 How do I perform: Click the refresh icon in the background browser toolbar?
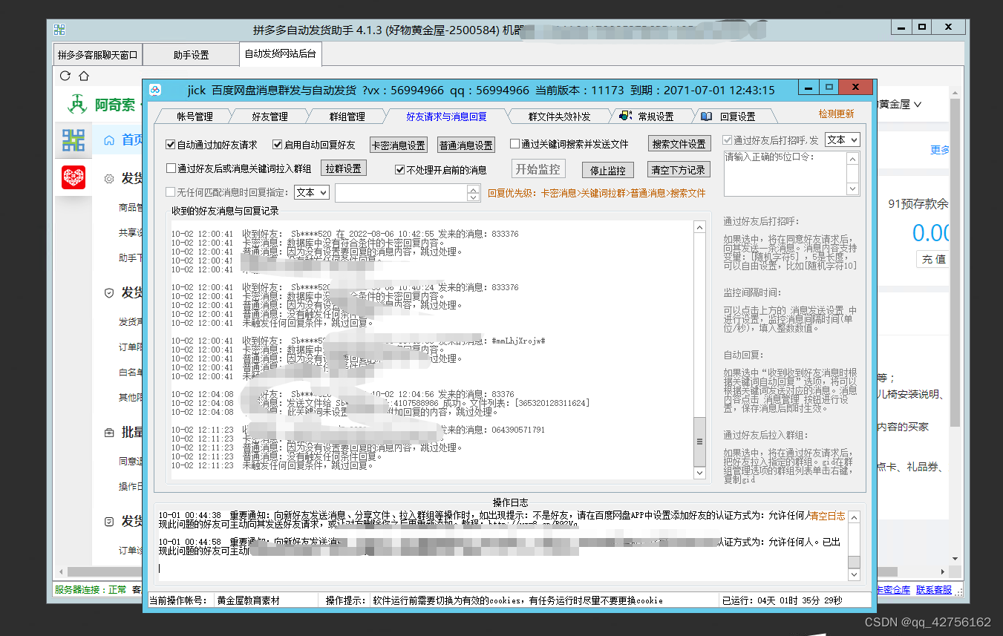click(65, 76)
